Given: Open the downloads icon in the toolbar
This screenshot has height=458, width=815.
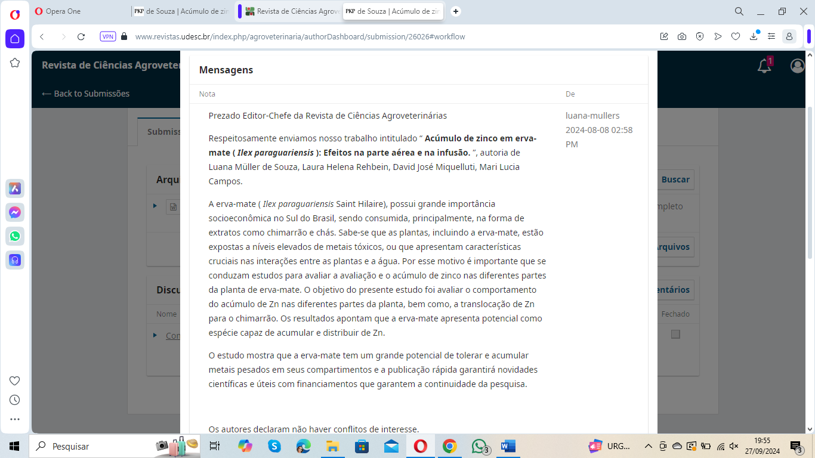Looking at the screenshot, I should [754, 36].
